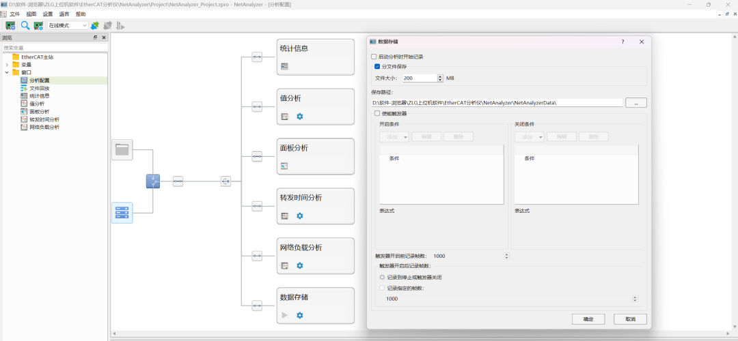Open the 语言 menu
Image resolution: width=738 pixels, height=341 pixels.
[64, 14]
